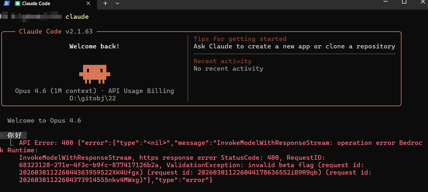This screenshot has width=428, height=192.
Task: Expand the new tab profile dropdown
Action: click(117, 3)
